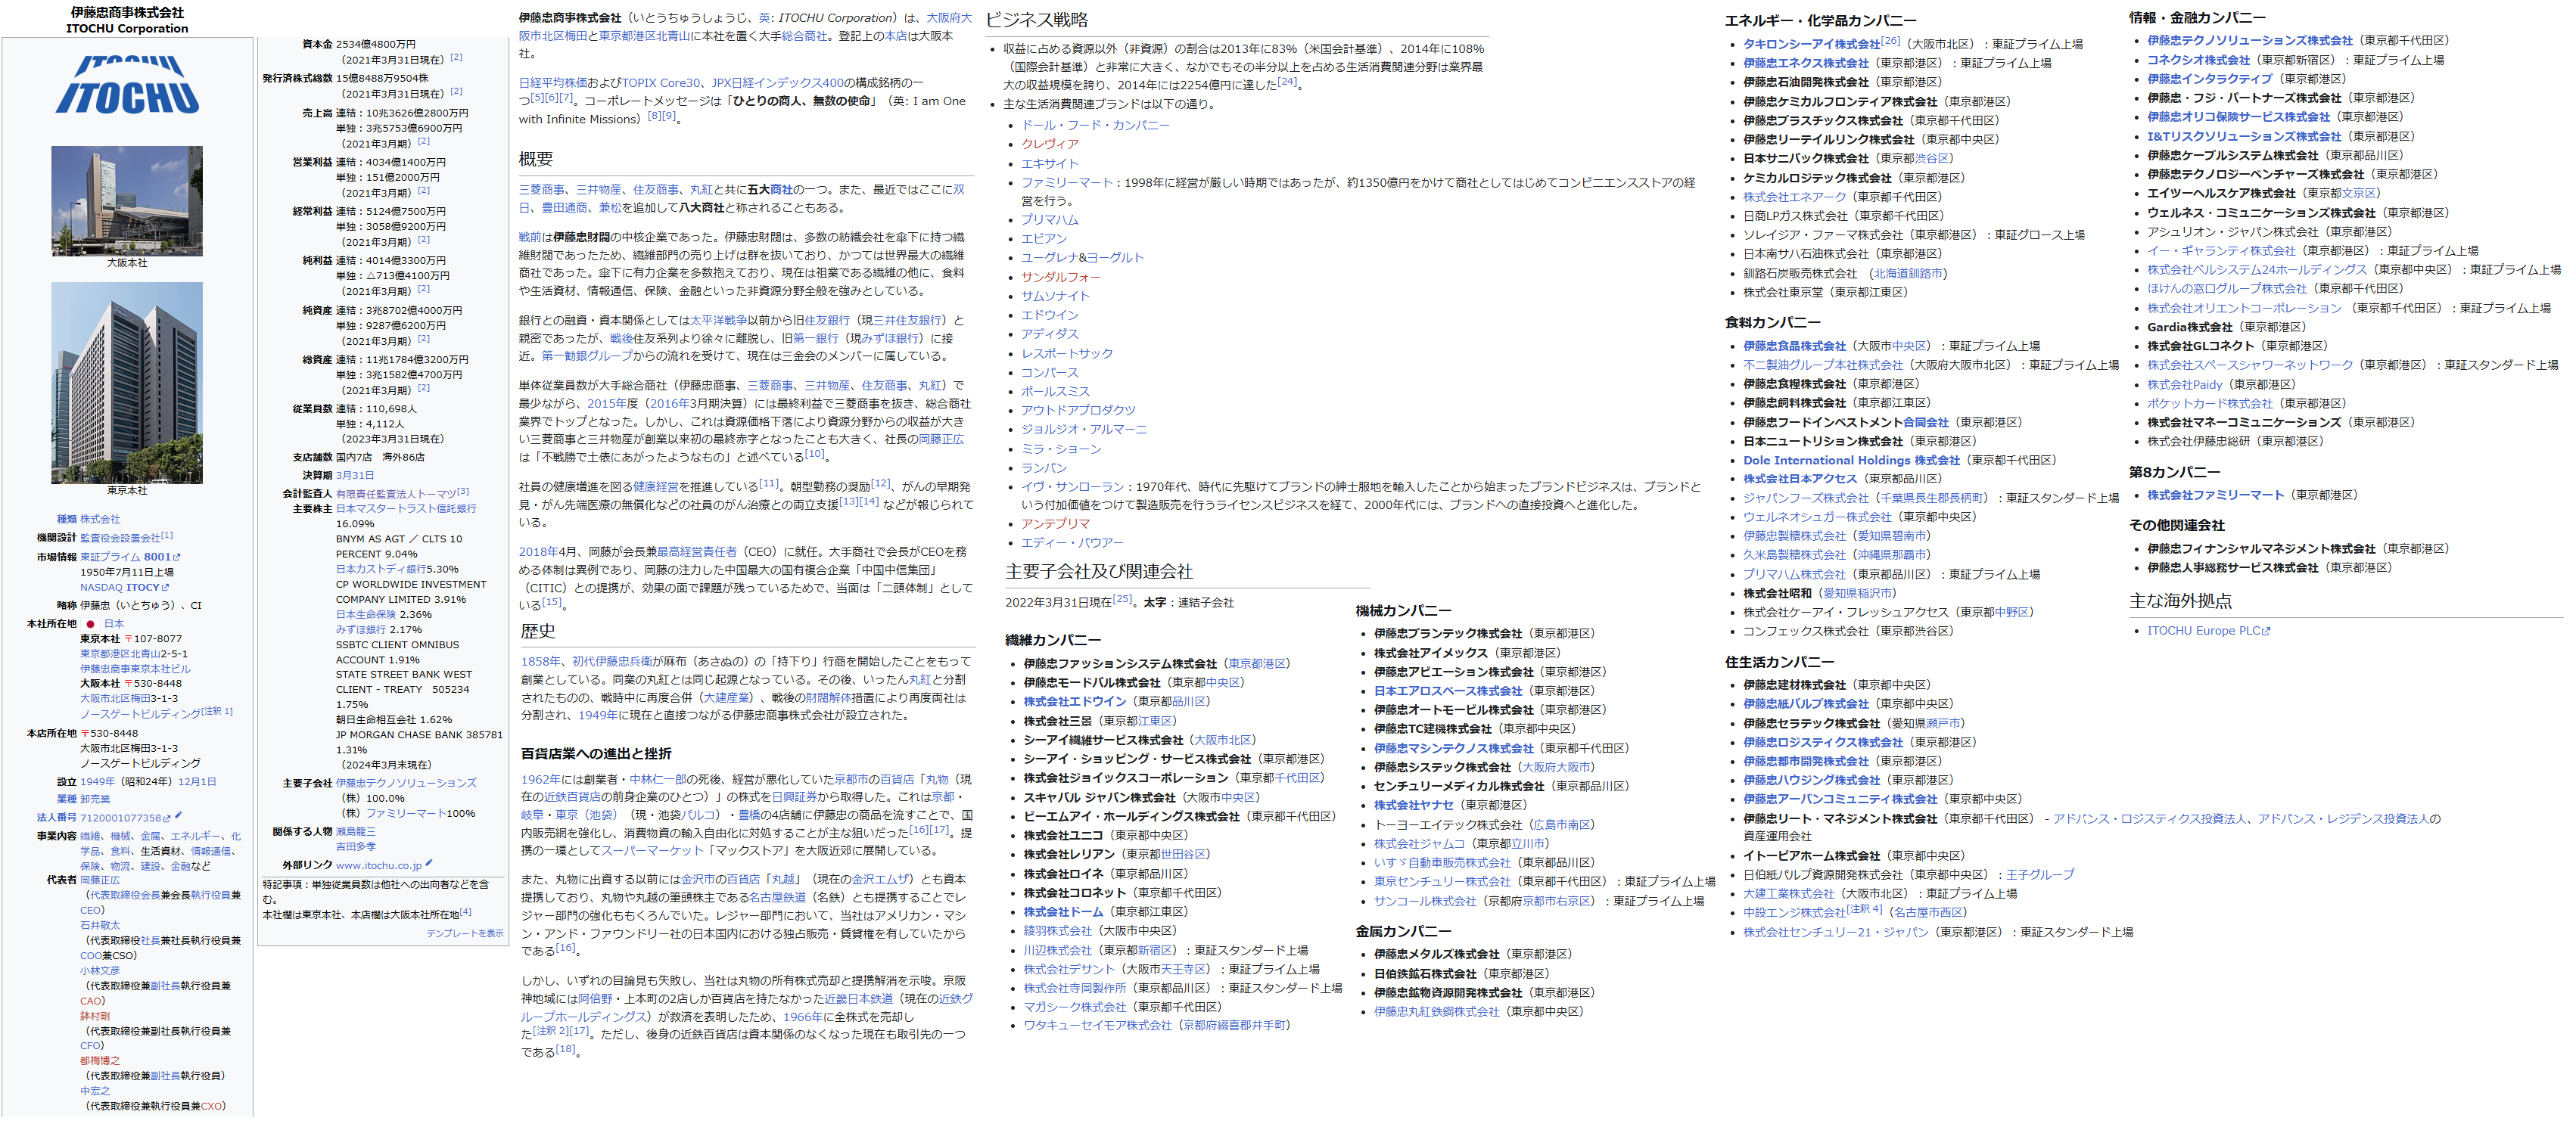Open the タキロンシーアイ株式会社 link
The image size is (2576, 1127).
[x=1811, y=45]
